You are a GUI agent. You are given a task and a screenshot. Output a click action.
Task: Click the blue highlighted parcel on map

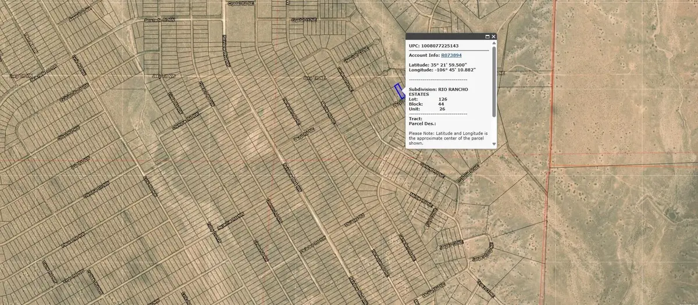click(x=399, y=90)
